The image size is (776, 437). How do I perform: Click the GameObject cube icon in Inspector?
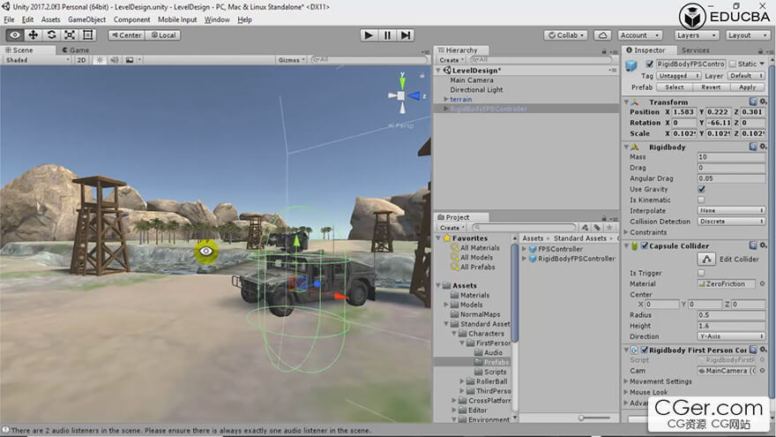point(631,65)
